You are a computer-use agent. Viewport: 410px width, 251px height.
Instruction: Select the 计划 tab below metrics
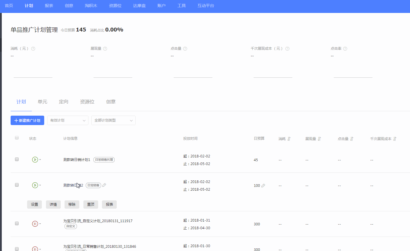coord(21,102)
